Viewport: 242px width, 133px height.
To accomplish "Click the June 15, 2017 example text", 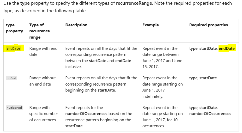I will 162,64.
